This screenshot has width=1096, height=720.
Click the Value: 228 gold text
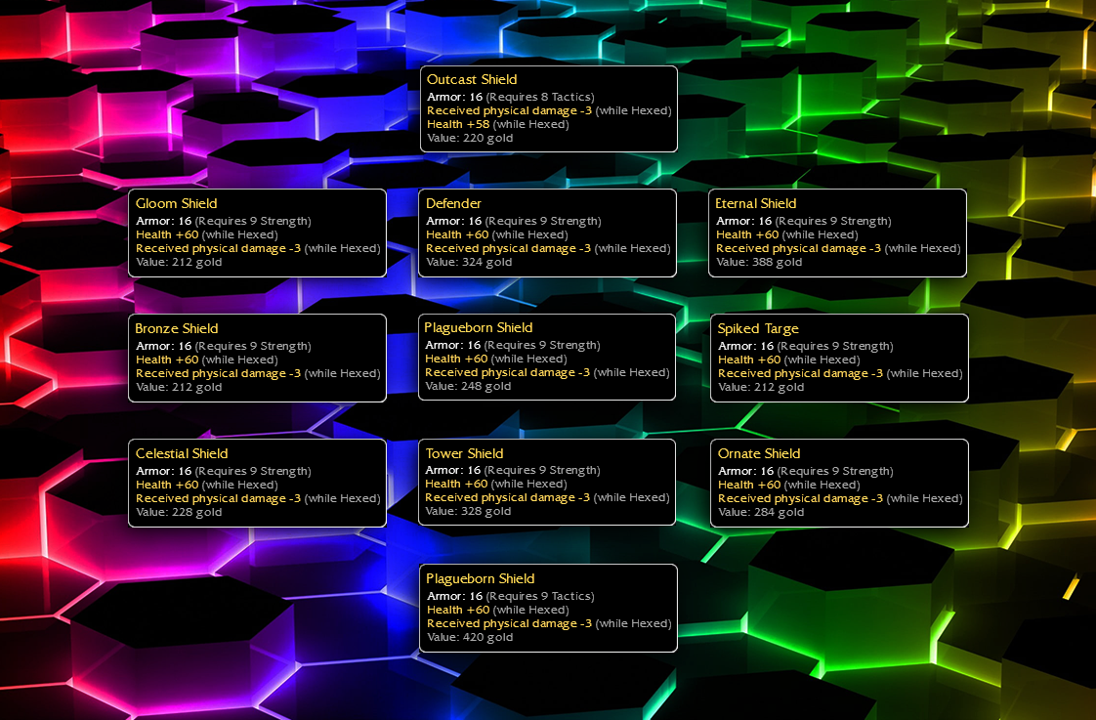point(179,512)
